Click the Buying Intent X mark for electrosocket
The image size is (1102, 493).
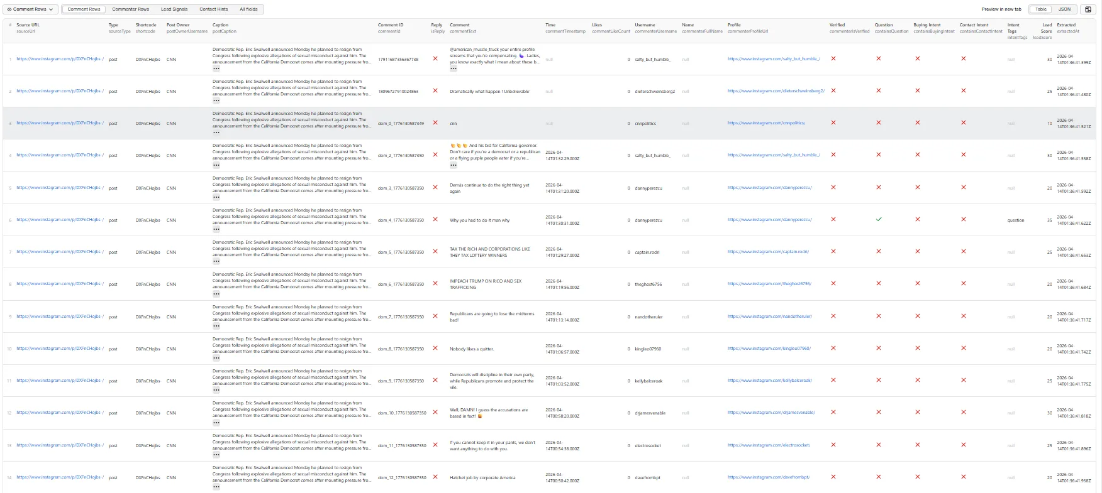[918, 445]
